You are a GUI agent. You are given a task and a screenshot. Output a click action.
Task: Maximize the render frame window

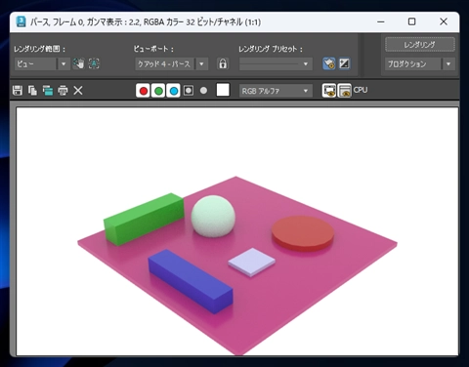point(412,21)
